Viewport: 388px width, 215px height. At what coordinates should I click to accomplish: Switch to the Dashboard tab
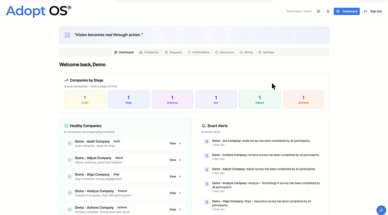point(124,52)
